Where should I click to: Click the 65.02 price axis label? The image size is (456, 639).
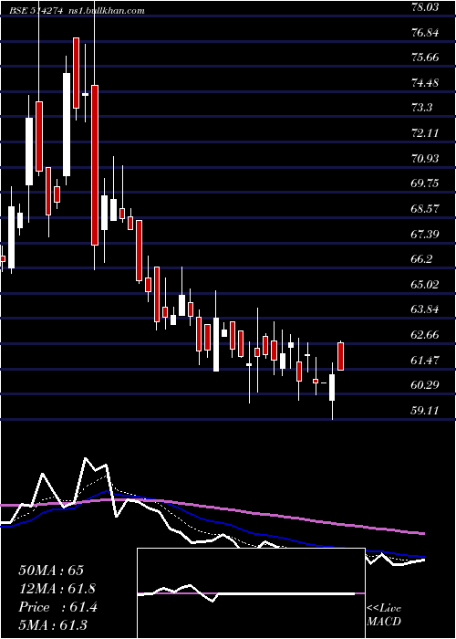pyautogui.click(x=425, y=285)
